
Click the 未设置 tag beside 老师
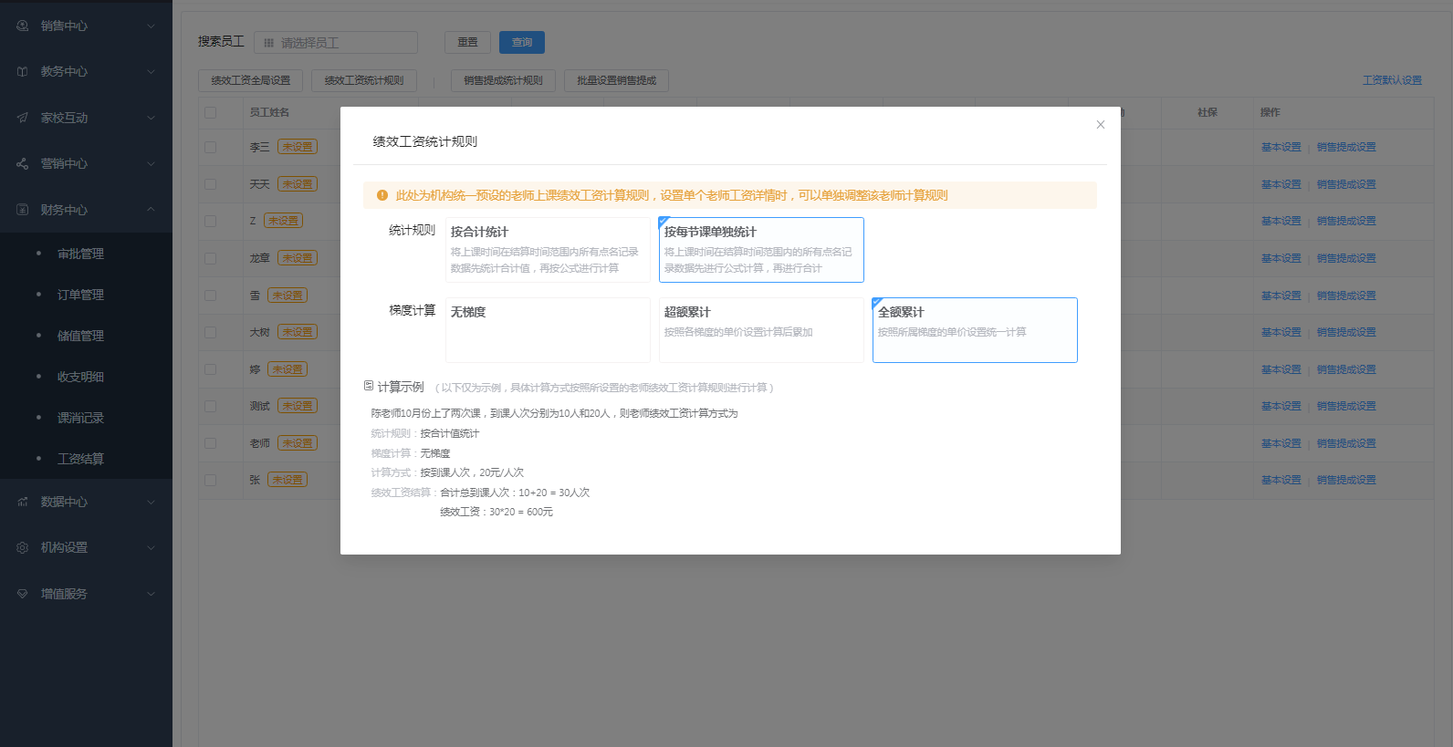click(x=298, y=443)
